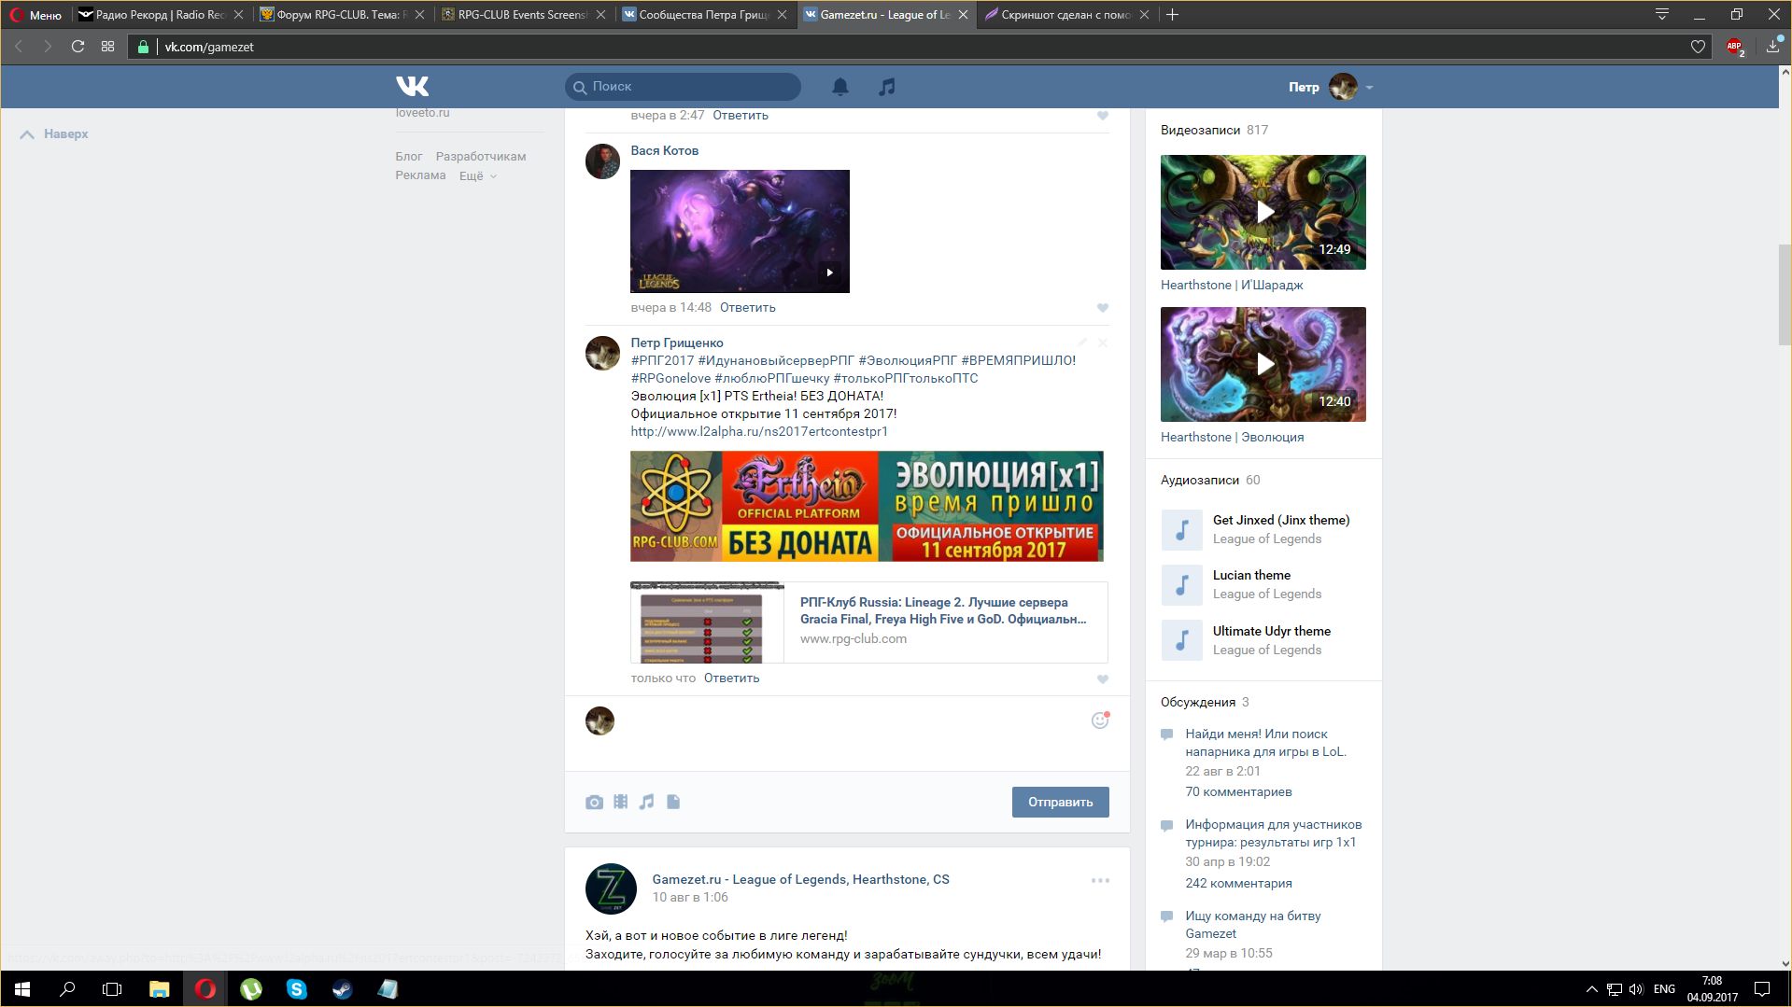Reply to Вася Котов via Ответить
Image resolution: width=1792 pixels, height=1007 pixels.
pos(747,307)
